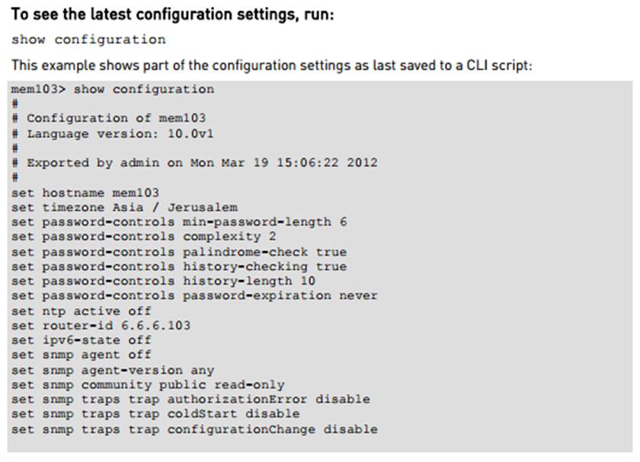Click the 'set ntp active off' line

(x=82, y=311)
